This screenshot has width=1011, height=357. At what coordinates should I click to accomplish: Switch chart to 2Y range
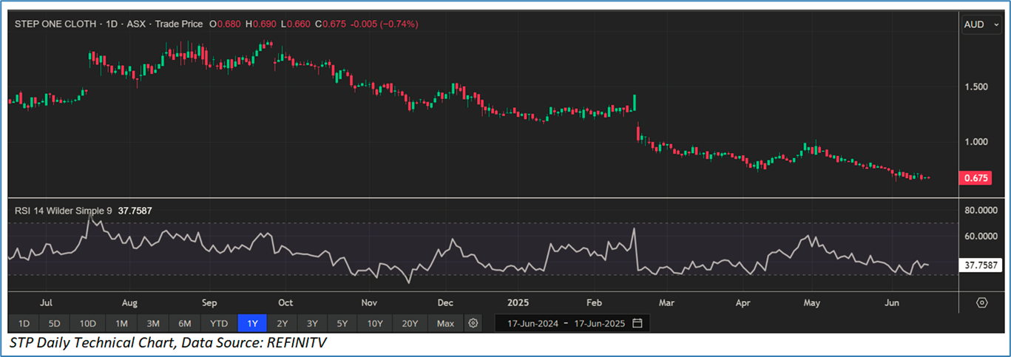(282, 323)
